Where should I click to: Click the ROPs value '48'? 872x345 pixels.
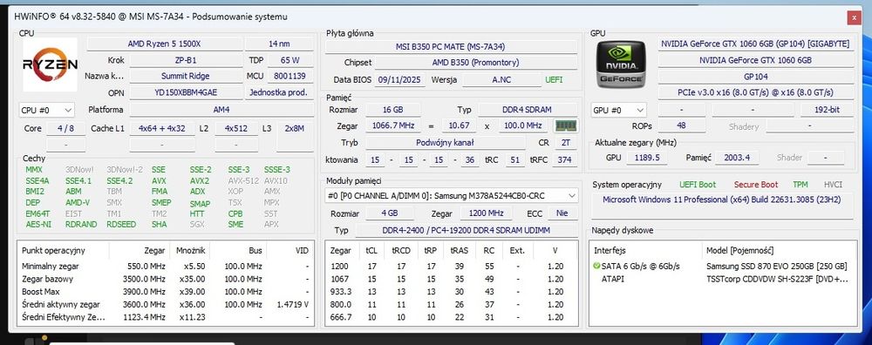(x=681, y=126)
